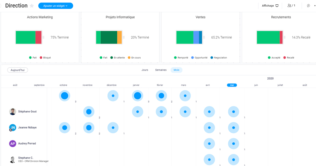Viewport: 316px width, 166px height.
Task: Select the janvier month header
Action: tap(136, 85)
